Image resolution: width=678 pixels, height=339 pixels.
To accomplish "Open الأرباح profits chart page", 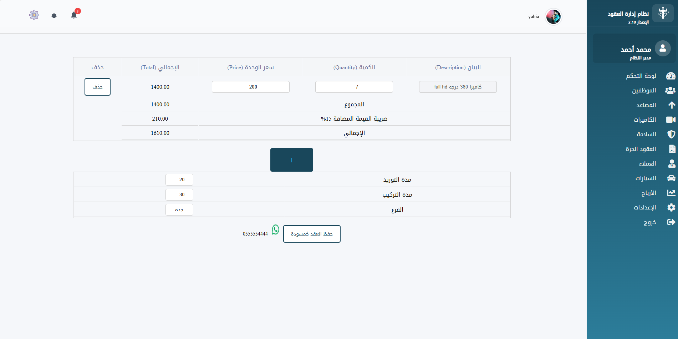I will tap(649, 193).
